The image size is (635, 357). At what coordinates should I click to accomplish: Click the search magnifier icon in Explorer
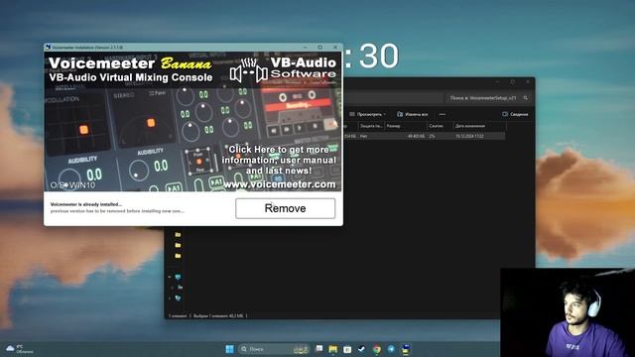(x=525, y=98)
